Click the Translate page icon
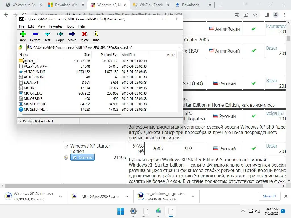291x218 pixels. [237, 15]
